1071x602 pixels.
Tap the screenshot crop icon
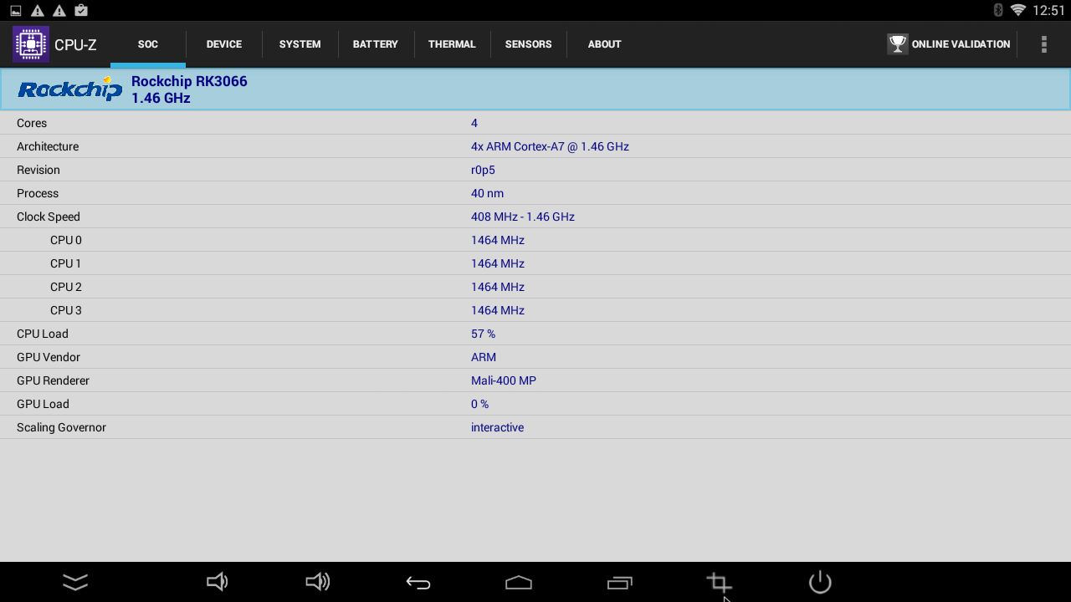pos(719,582)
